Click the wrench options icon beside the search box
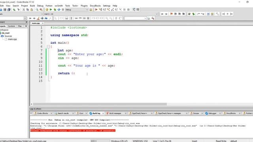253x142 pixels. point(153,19)
